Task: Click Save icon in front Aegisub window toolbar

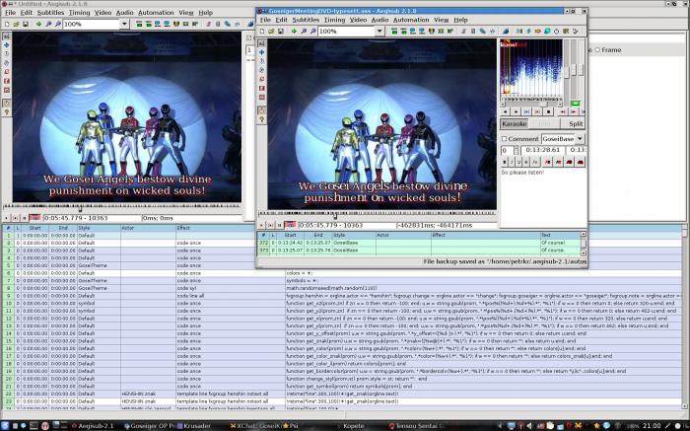Action: pos(280,32)
